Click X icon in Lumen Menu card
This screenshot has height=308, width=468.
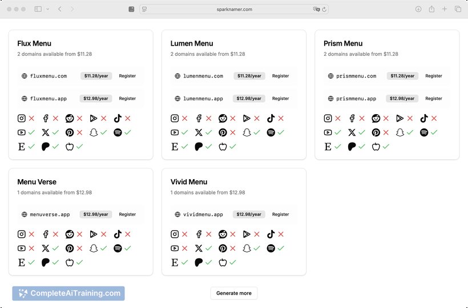(199, 132)
